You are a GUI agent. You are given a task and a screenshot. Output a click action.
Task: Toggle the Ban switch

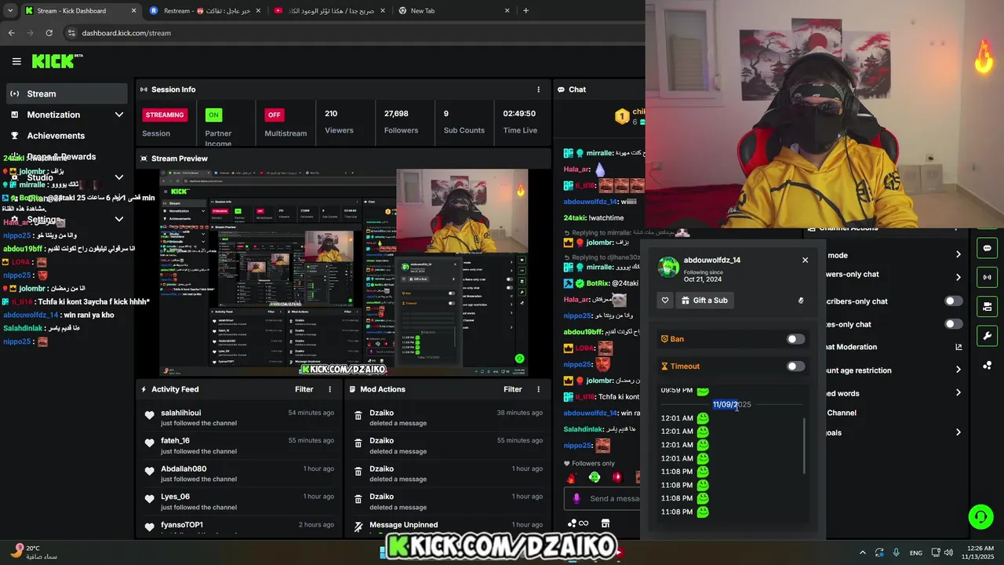point(795,339)
